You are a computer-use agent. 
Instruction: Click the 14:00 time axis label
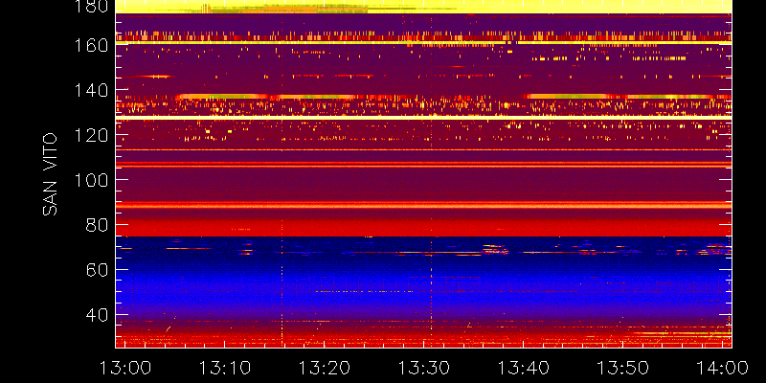[723, 368]
